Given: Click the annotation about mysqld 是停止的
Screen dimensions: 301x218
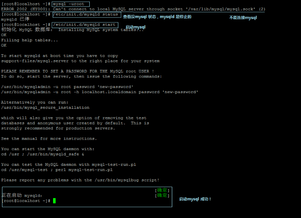Looking at the screenshot, I should [x=157, y=17].
